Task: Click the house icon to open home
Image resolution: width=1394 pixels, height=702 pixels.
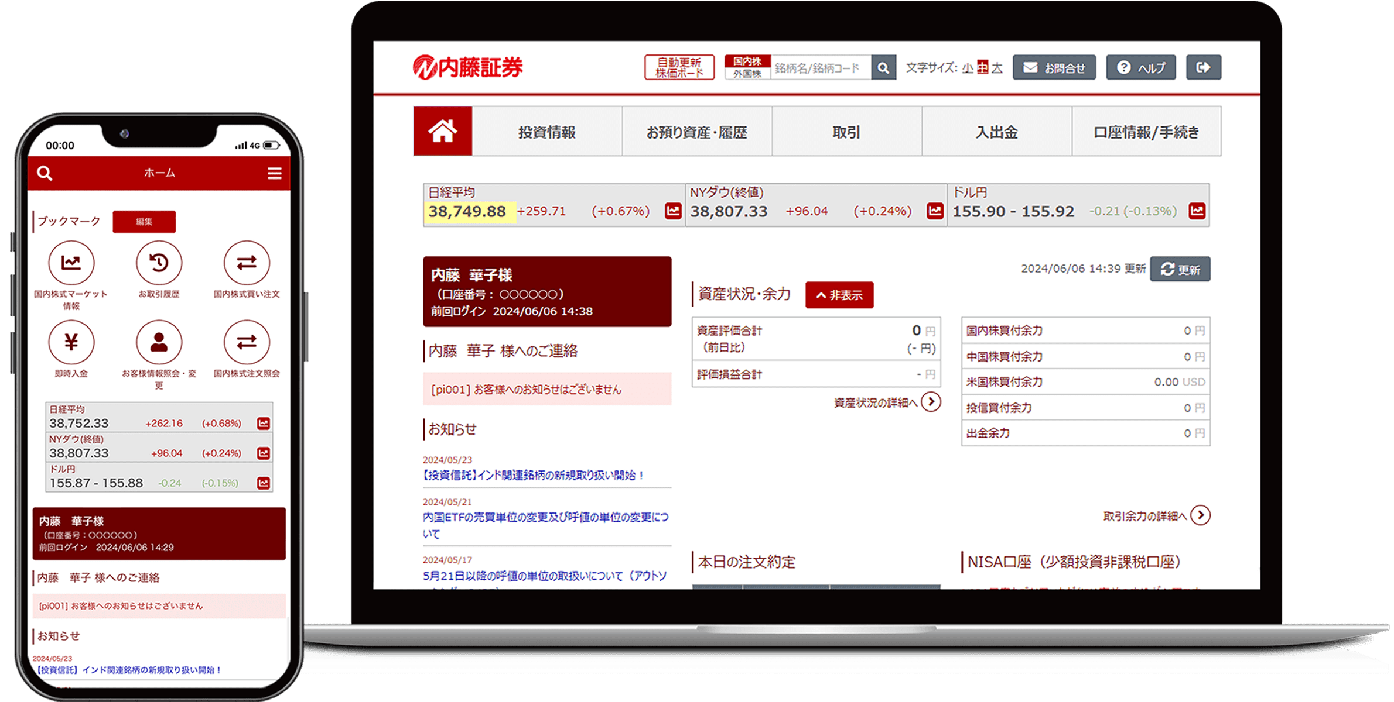Action: (x=442, y=131)
